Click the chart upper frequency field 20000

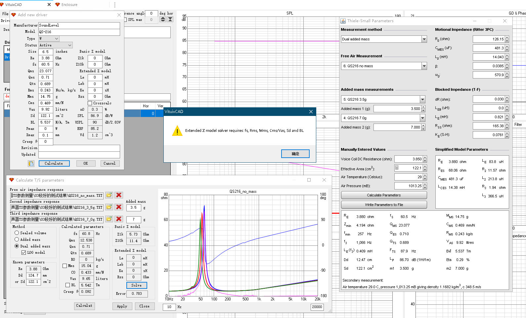(317, 307)
